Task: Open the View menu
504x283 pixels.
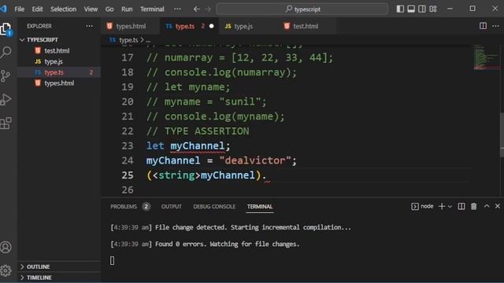Action: [x=91, y=9]
